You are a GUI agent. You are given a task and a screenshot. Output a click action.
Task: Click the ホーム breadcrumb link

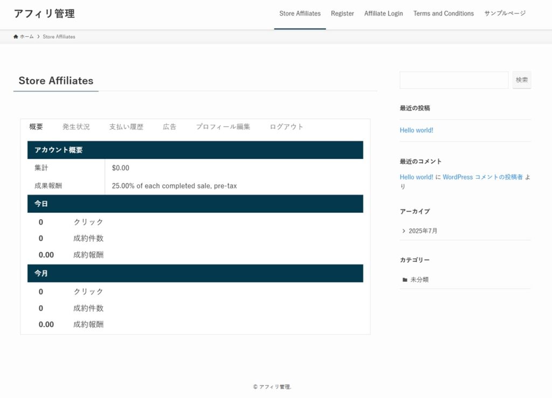pos(27,37)
